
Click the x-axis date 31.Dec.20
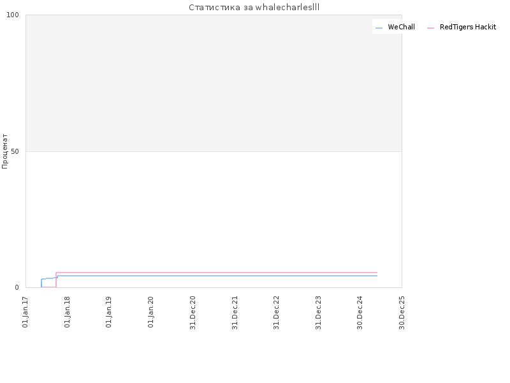point(193,313)
